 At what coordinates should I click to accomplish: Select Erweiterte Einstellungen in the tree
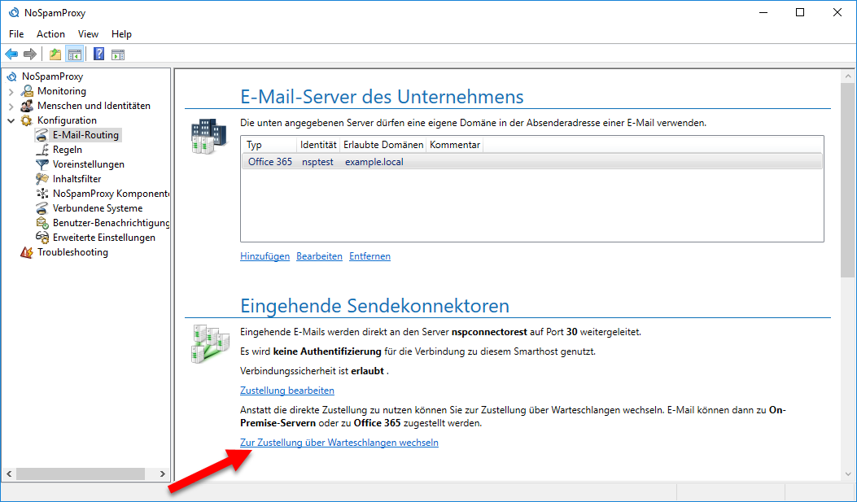pyautogui.click(x=104, y=238)
